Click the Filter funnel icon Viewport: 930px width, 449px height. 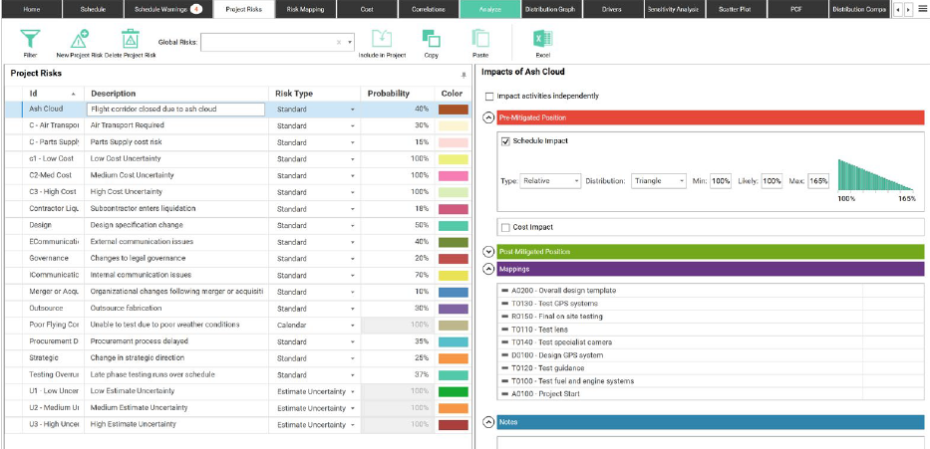[30, 39]
